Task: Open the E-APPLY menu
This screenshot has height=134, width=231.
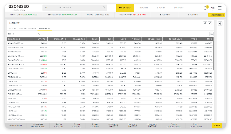Action: 161,8
